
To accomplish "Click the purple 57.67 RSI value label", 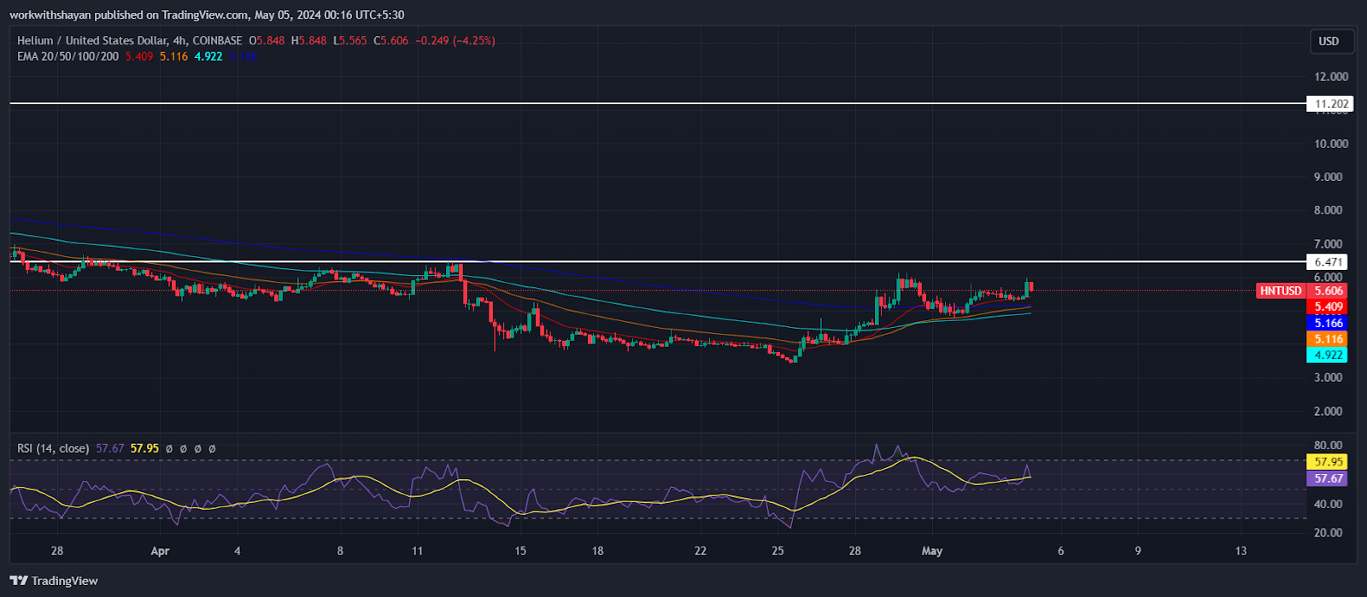I will pyautogui.click(x=1328, y=478).
